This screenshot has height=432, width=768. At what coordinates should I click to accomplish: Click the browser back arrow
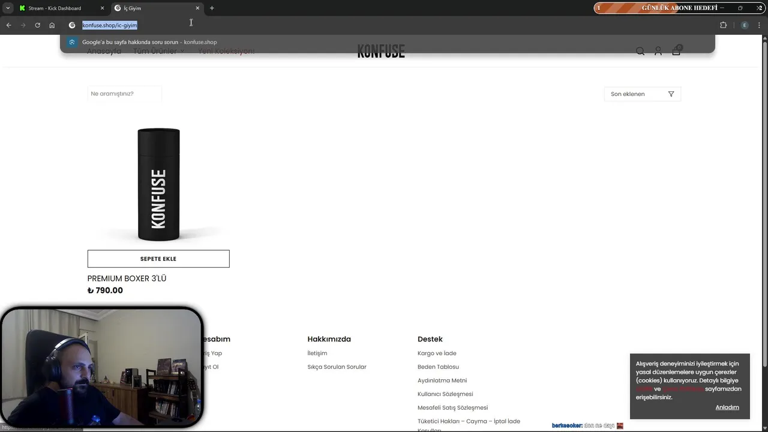[x=8, y=25]
